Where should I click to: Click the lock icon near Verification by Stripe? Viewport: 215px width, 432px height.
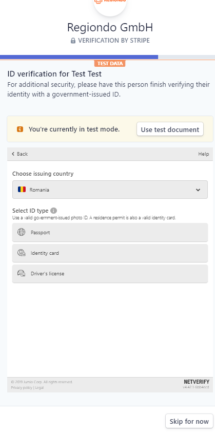73,41
